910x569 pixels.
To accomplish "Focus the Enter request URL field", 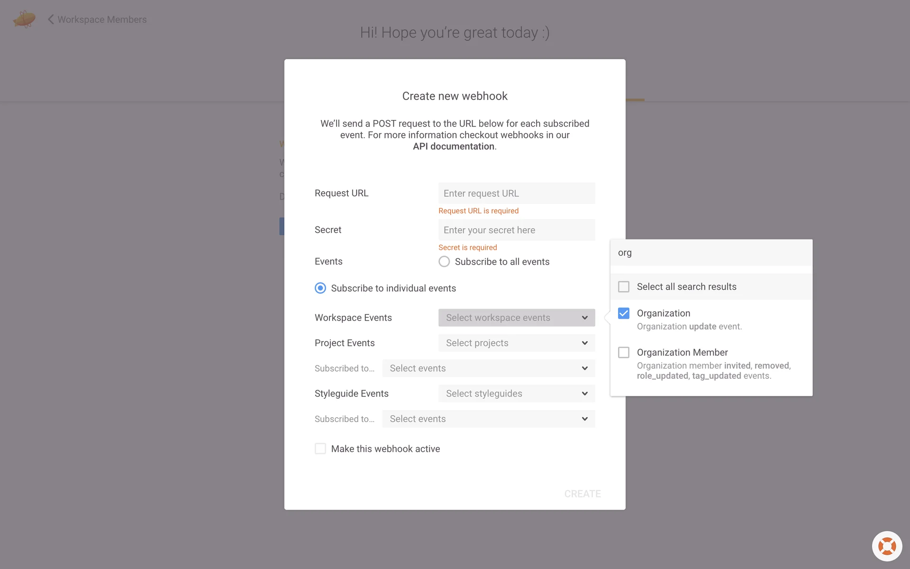I will [x=516, y=193].
